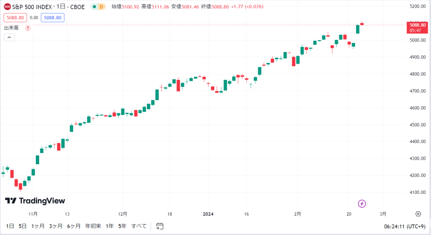The width and height of the screenshot is (431, 235).
Task: Click the red 5088.80 sell price box
Action: coord(16,18)
